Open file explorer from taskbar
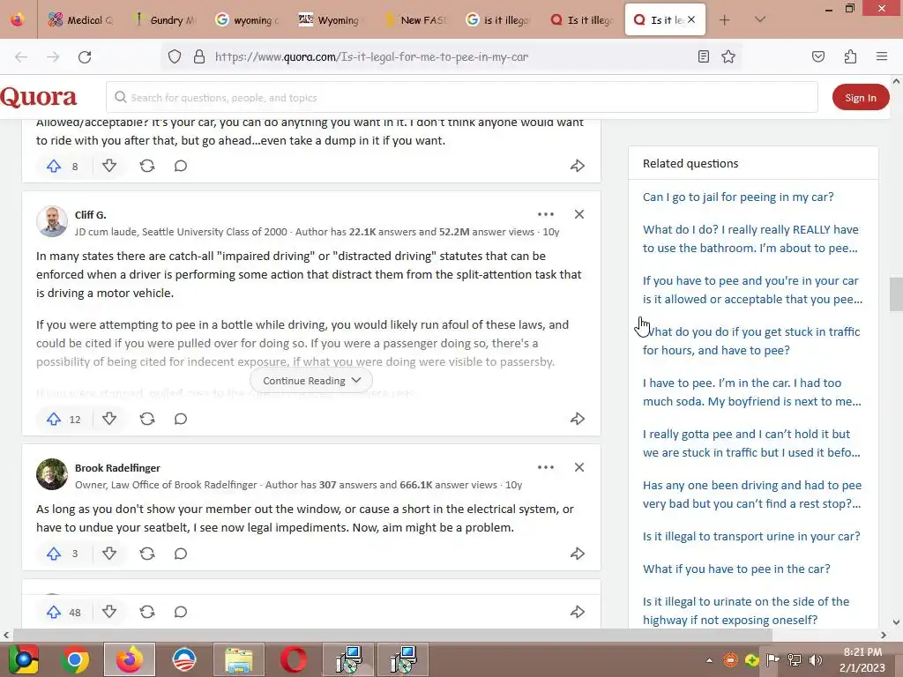 tap(239, 659)
